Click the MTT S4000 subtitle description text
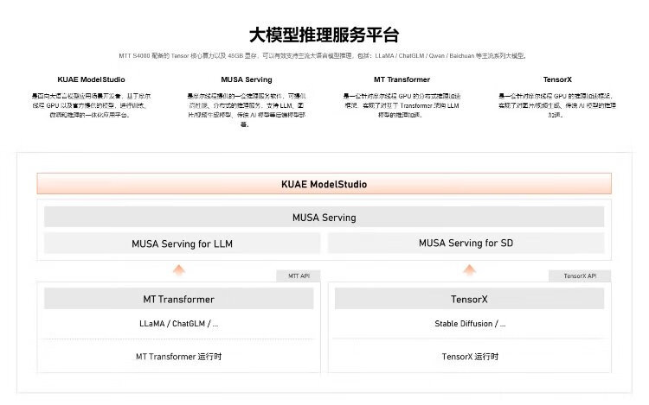Image resolution: width=649 pixels, height=405 pixels. (324, 56)
